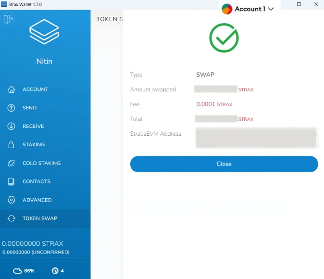Click the Send arrow icon
This screenshot has height=279, width=324.
11,108
